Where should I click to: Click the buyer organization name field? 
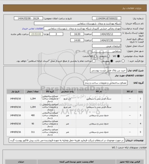click(x=78, y=23)
